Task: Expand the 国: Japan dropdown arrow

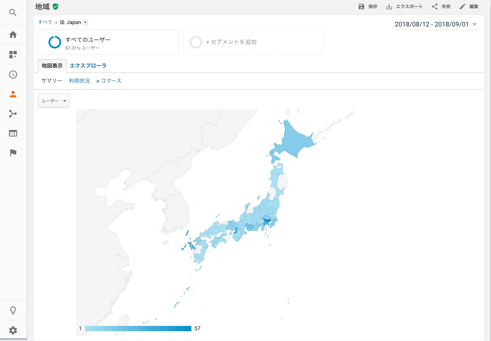Action: point(85,22)
